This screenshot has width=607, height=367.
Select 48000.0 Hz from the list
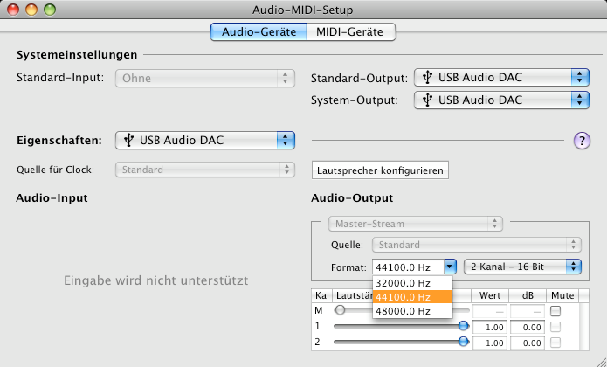pyautogui.click(x=412, y=311)
